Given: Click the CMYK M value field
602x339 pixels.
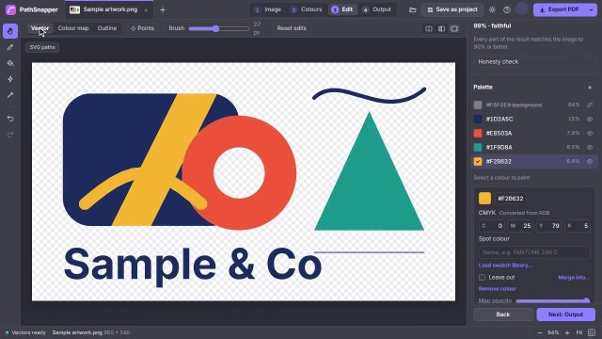Looking at the screenshot, I should (520, 226).
